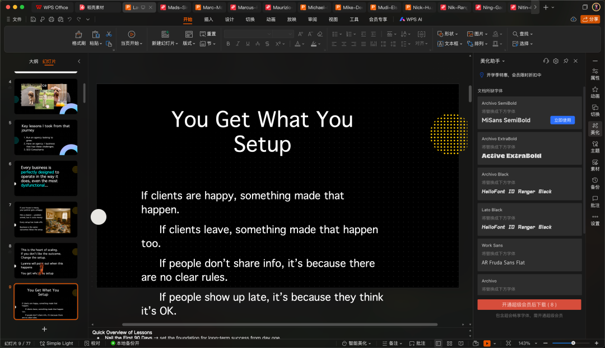
Task: Adjust the zoom slider handle
Action: tap(573, 343)
